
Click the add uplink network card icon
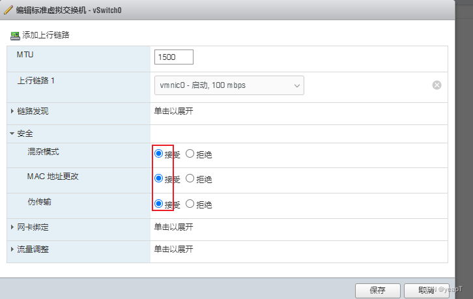point(15,36)
